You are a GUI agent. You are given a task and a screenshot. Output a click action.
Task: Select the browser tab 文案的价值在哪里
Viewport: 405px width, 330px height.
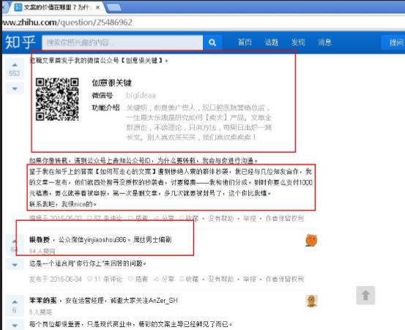click(x=57, y=7)
